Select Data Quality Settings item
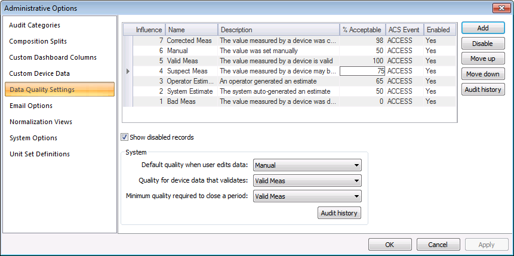Viewport: 514px width, 256px height. point(60,90)
